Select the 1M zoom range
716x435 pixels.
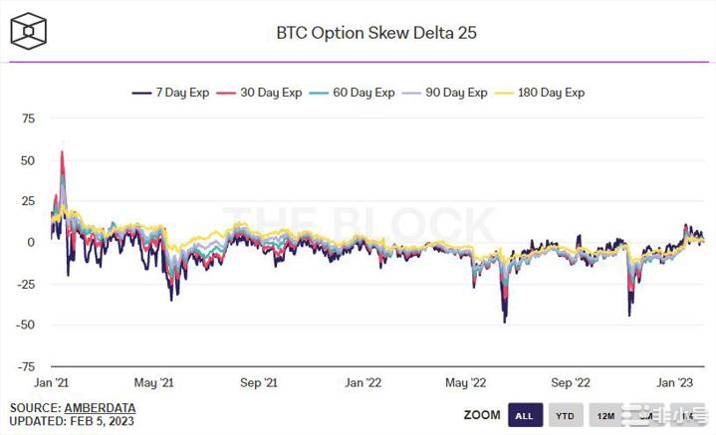684,415
